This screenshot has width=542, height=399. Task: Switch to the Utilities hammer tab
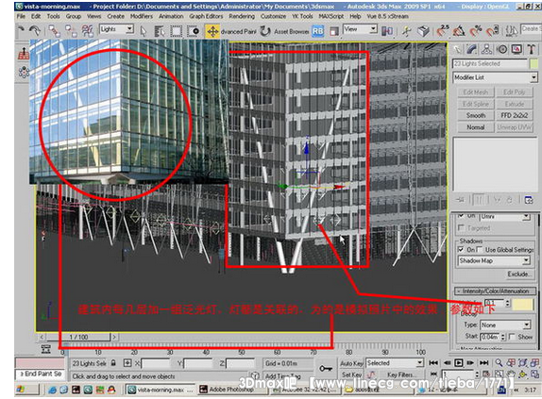532,49
